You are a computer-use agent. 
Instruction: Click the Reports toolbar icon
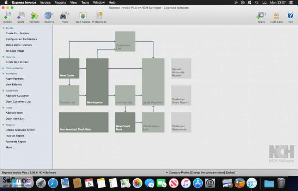[49, 17]
